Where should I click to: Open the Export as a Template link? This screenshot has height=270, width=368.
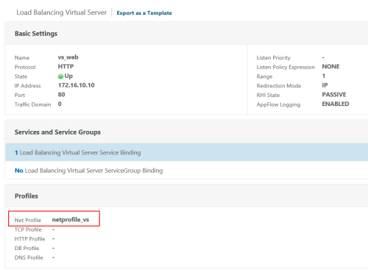[x=144, y=13]
